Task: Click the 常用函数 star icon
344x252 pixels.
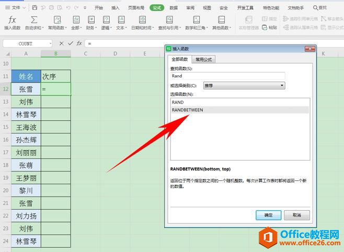Action: click(x=56, y=19)
